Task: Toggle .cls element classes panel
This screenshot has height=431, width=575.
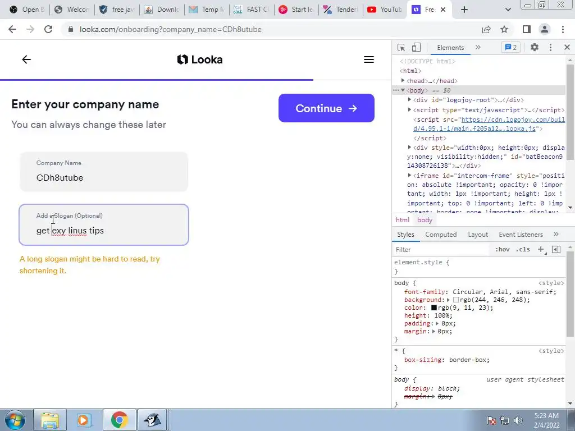Action: click(523, 249)
